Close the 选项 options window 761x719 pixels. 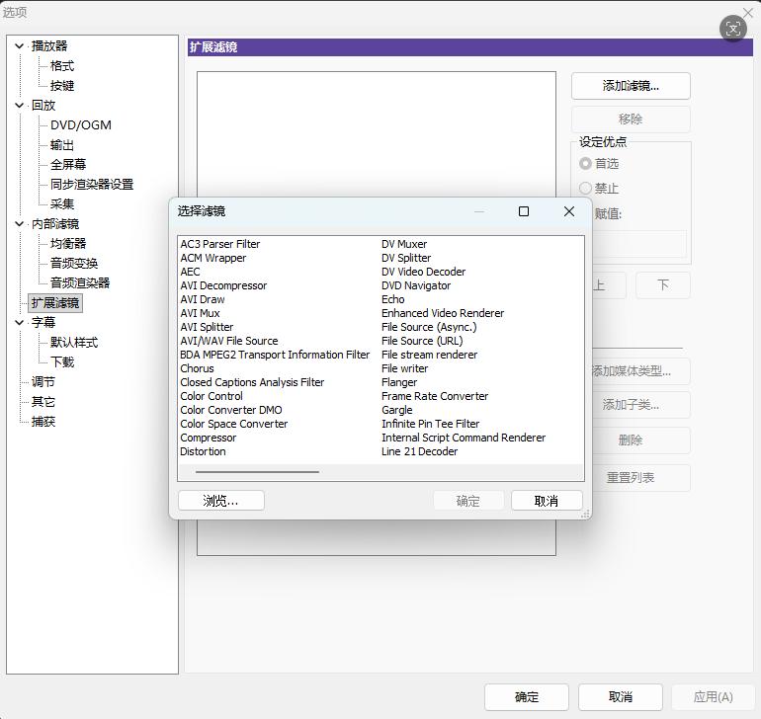[x=748, y=12]
